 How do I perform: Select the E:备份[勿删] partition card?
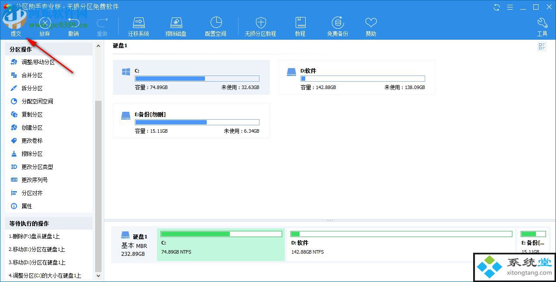191,121
